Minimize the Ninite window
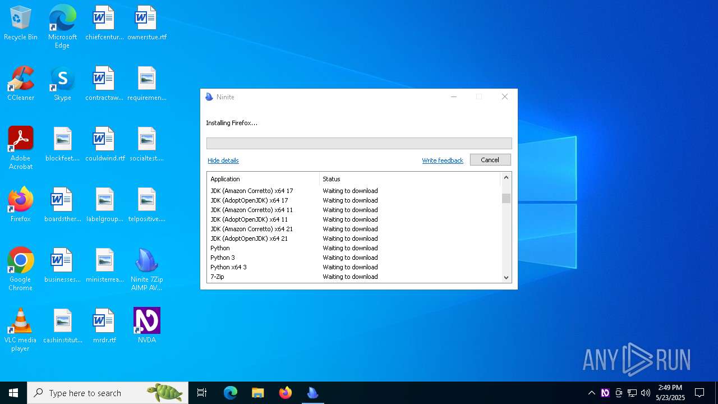 (x=454, y=97)
